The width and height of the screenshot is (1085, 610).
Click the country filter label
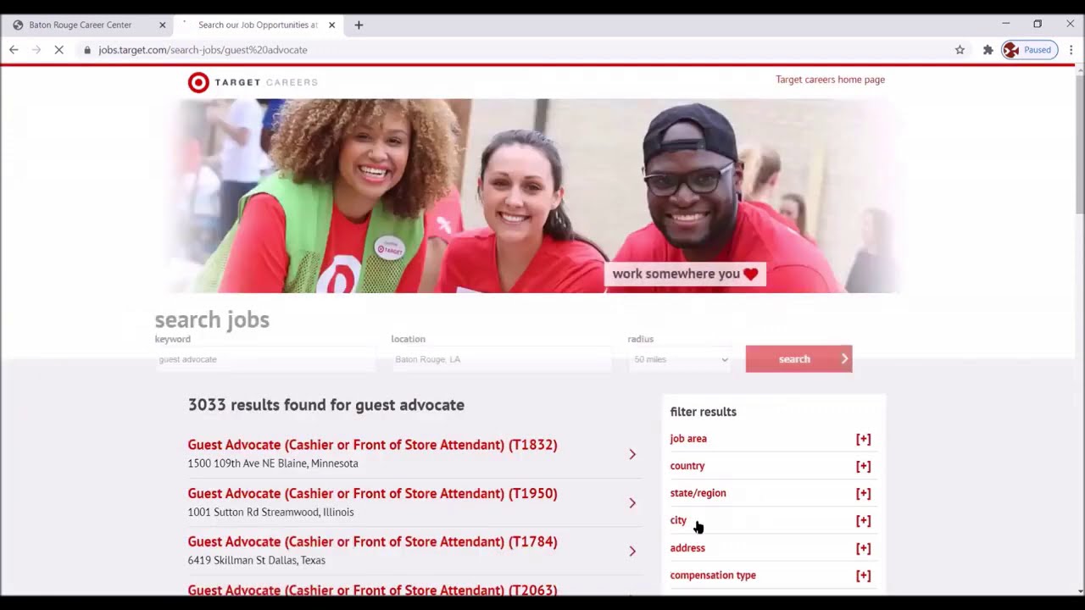[687, 466]
